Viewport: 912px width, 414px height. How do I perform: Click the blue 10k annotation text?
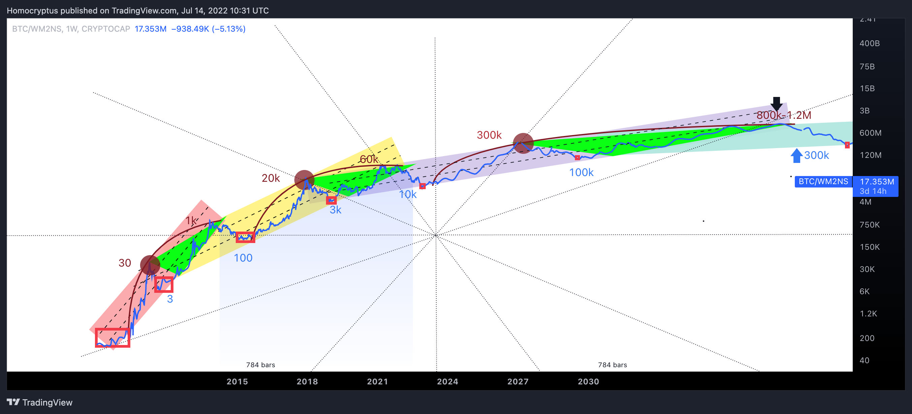tap(408, 194)
